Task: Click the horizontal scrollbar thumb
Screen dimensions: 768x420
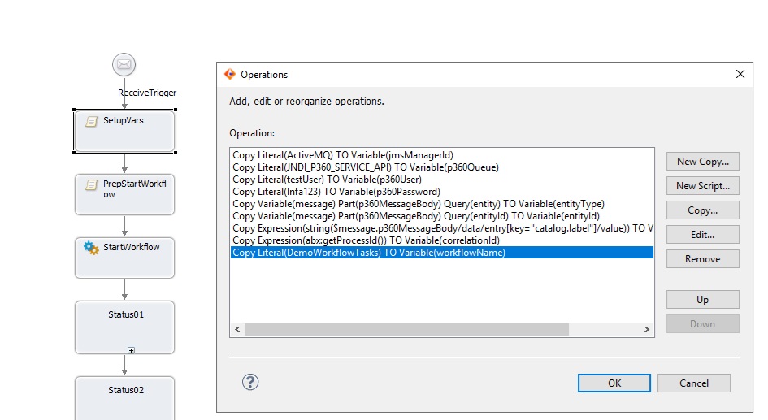Action: (406, 330)
